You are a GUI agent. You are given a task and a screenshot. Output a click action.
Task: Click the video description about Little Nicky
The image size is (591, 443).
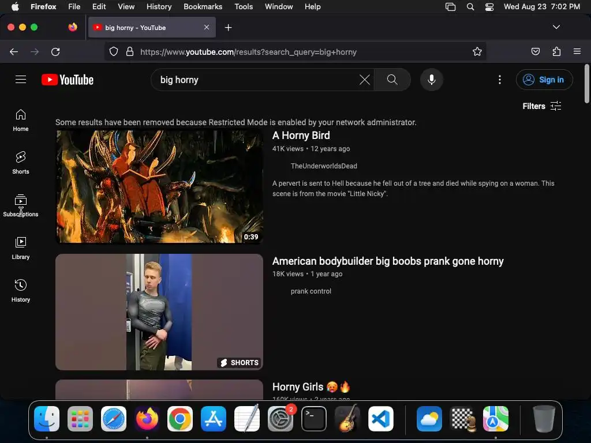click(x=413, y=189)
